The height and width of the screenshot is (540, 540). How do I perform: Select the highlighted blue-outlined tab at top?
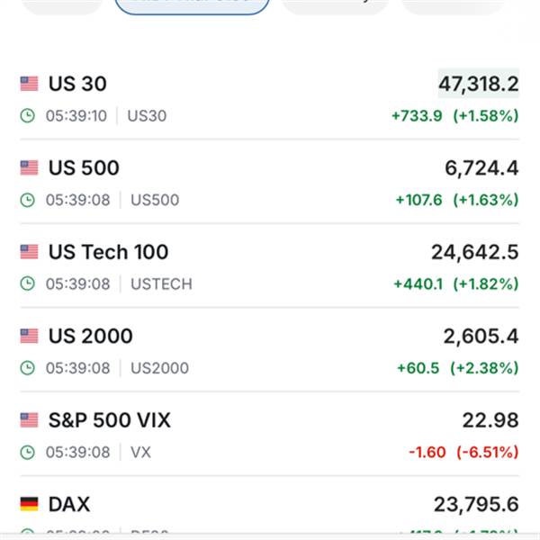(193, 5)
